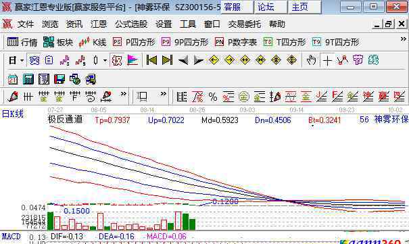Click the yellow diamond left-arrow icon
Image resolution: width=409 pixels, height=244 pixels.
pos(214,60)
